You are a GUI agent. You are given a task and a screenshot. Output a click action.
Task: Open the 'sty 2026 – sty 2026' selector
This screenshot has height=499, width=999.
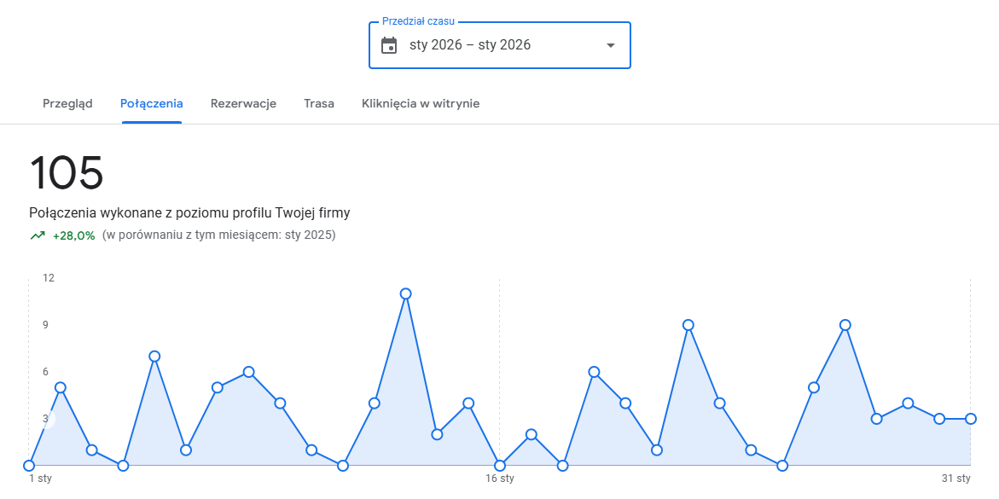tap(470, 45)
